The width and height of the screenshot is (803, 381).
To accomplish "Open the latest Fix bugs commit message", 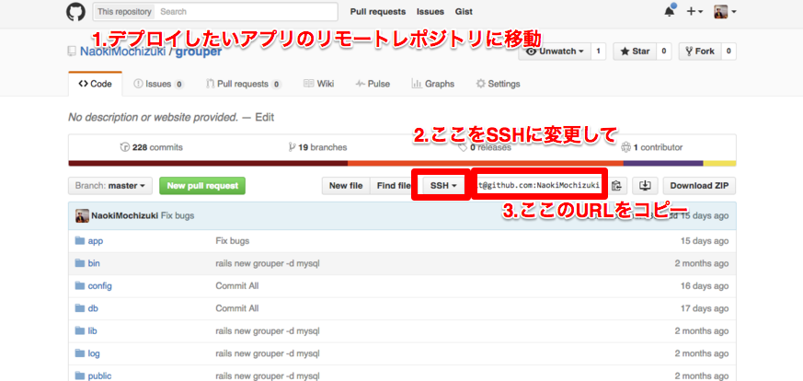I will click(x=178, y=215).
